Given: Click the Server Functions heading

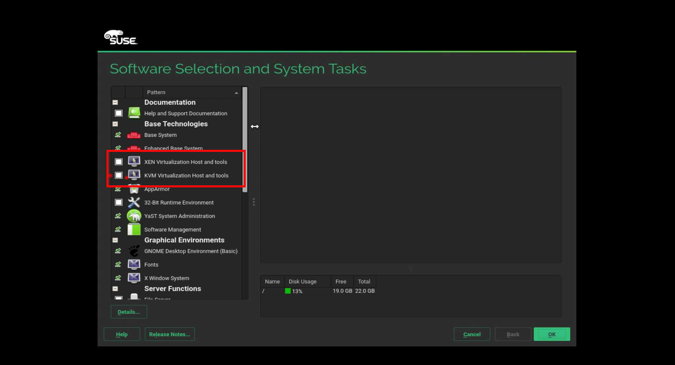Looking at the screenshot, I should pyautogui.click(x=173, y=289).
